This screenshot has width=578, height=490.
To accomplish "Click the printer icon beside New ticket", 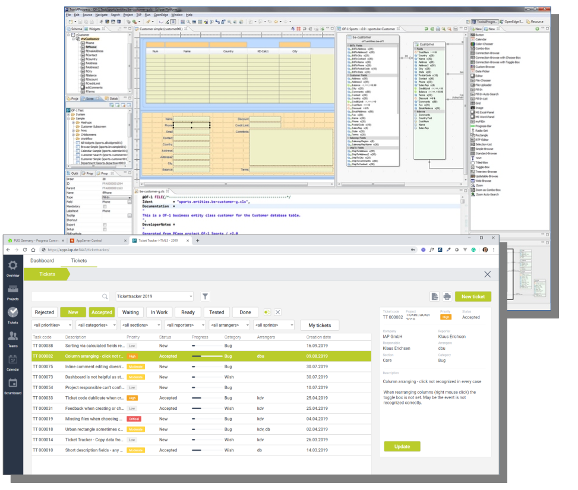I will [x=447, y=296].
